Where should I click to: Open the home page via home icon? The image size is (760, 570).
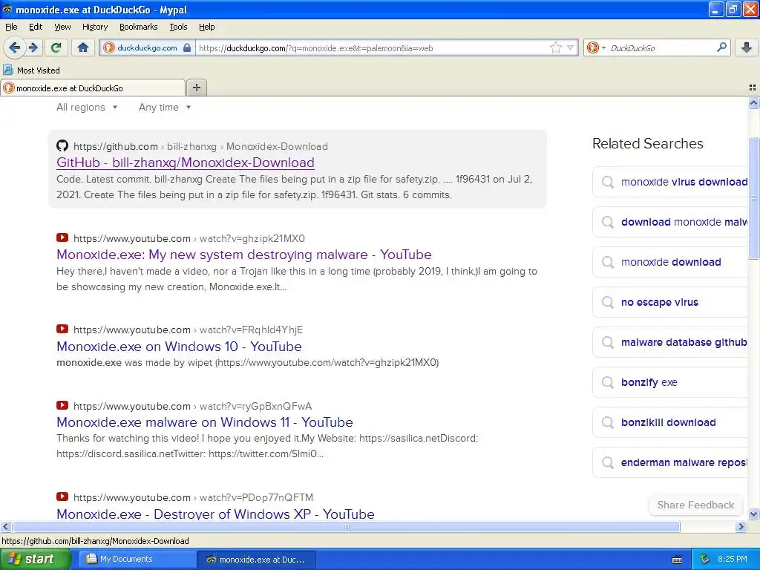tap(83, 47)
